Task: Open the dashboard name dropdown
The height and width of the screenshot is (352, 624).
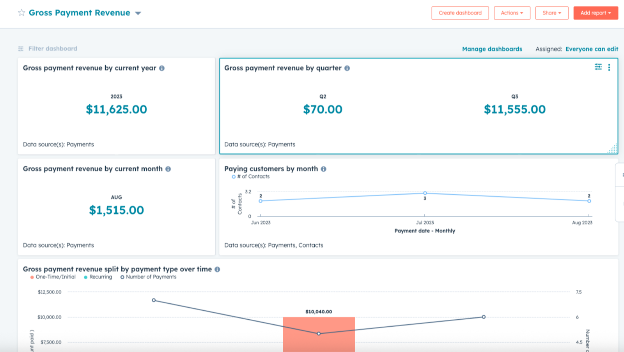Action: (x=138, y=12)
